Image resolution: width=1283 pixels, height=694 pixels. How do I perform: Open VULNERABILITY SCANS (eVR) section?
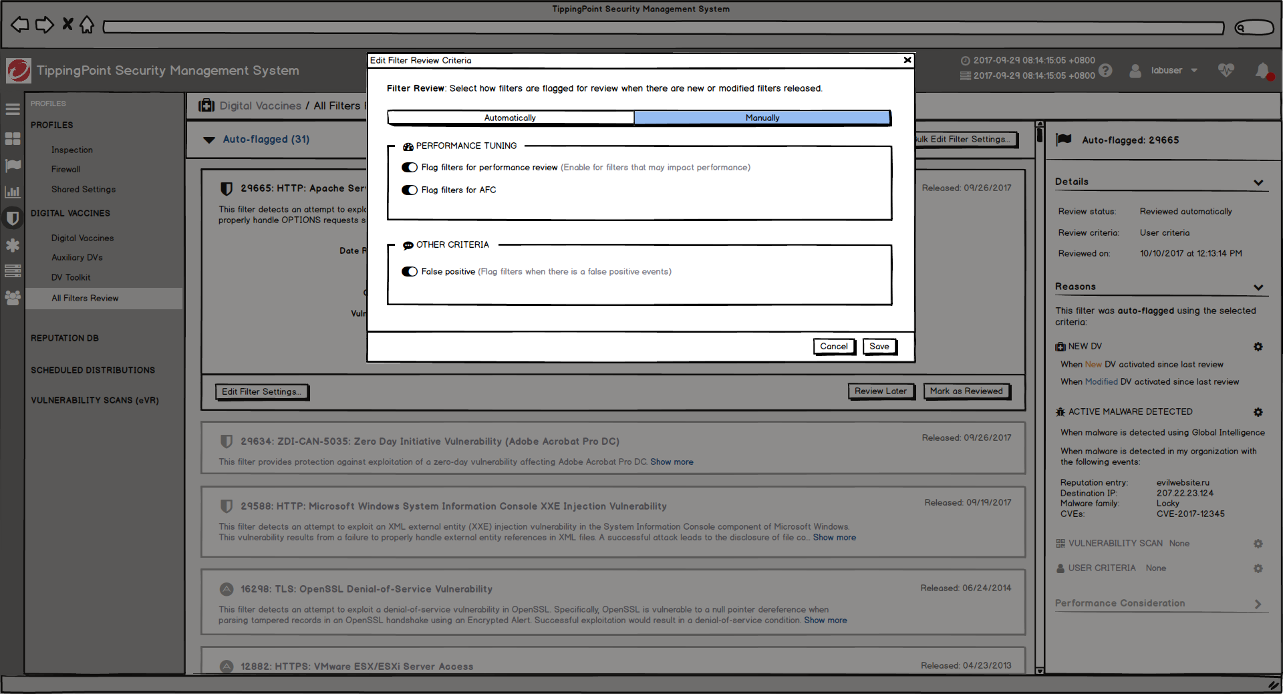95,401
